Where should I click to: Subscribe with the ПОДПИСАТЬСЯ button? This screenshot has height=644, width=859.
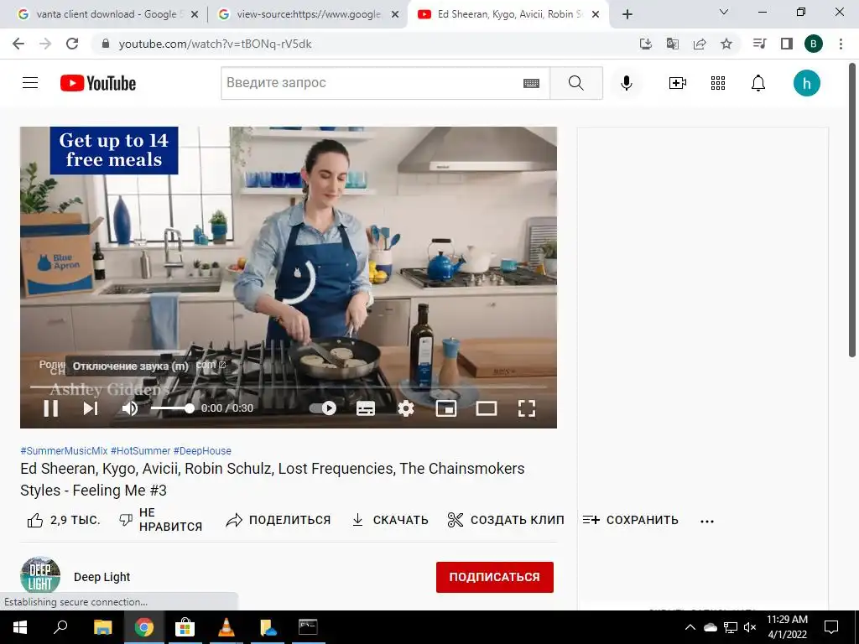pyautogui.click(x=495, y=577)
